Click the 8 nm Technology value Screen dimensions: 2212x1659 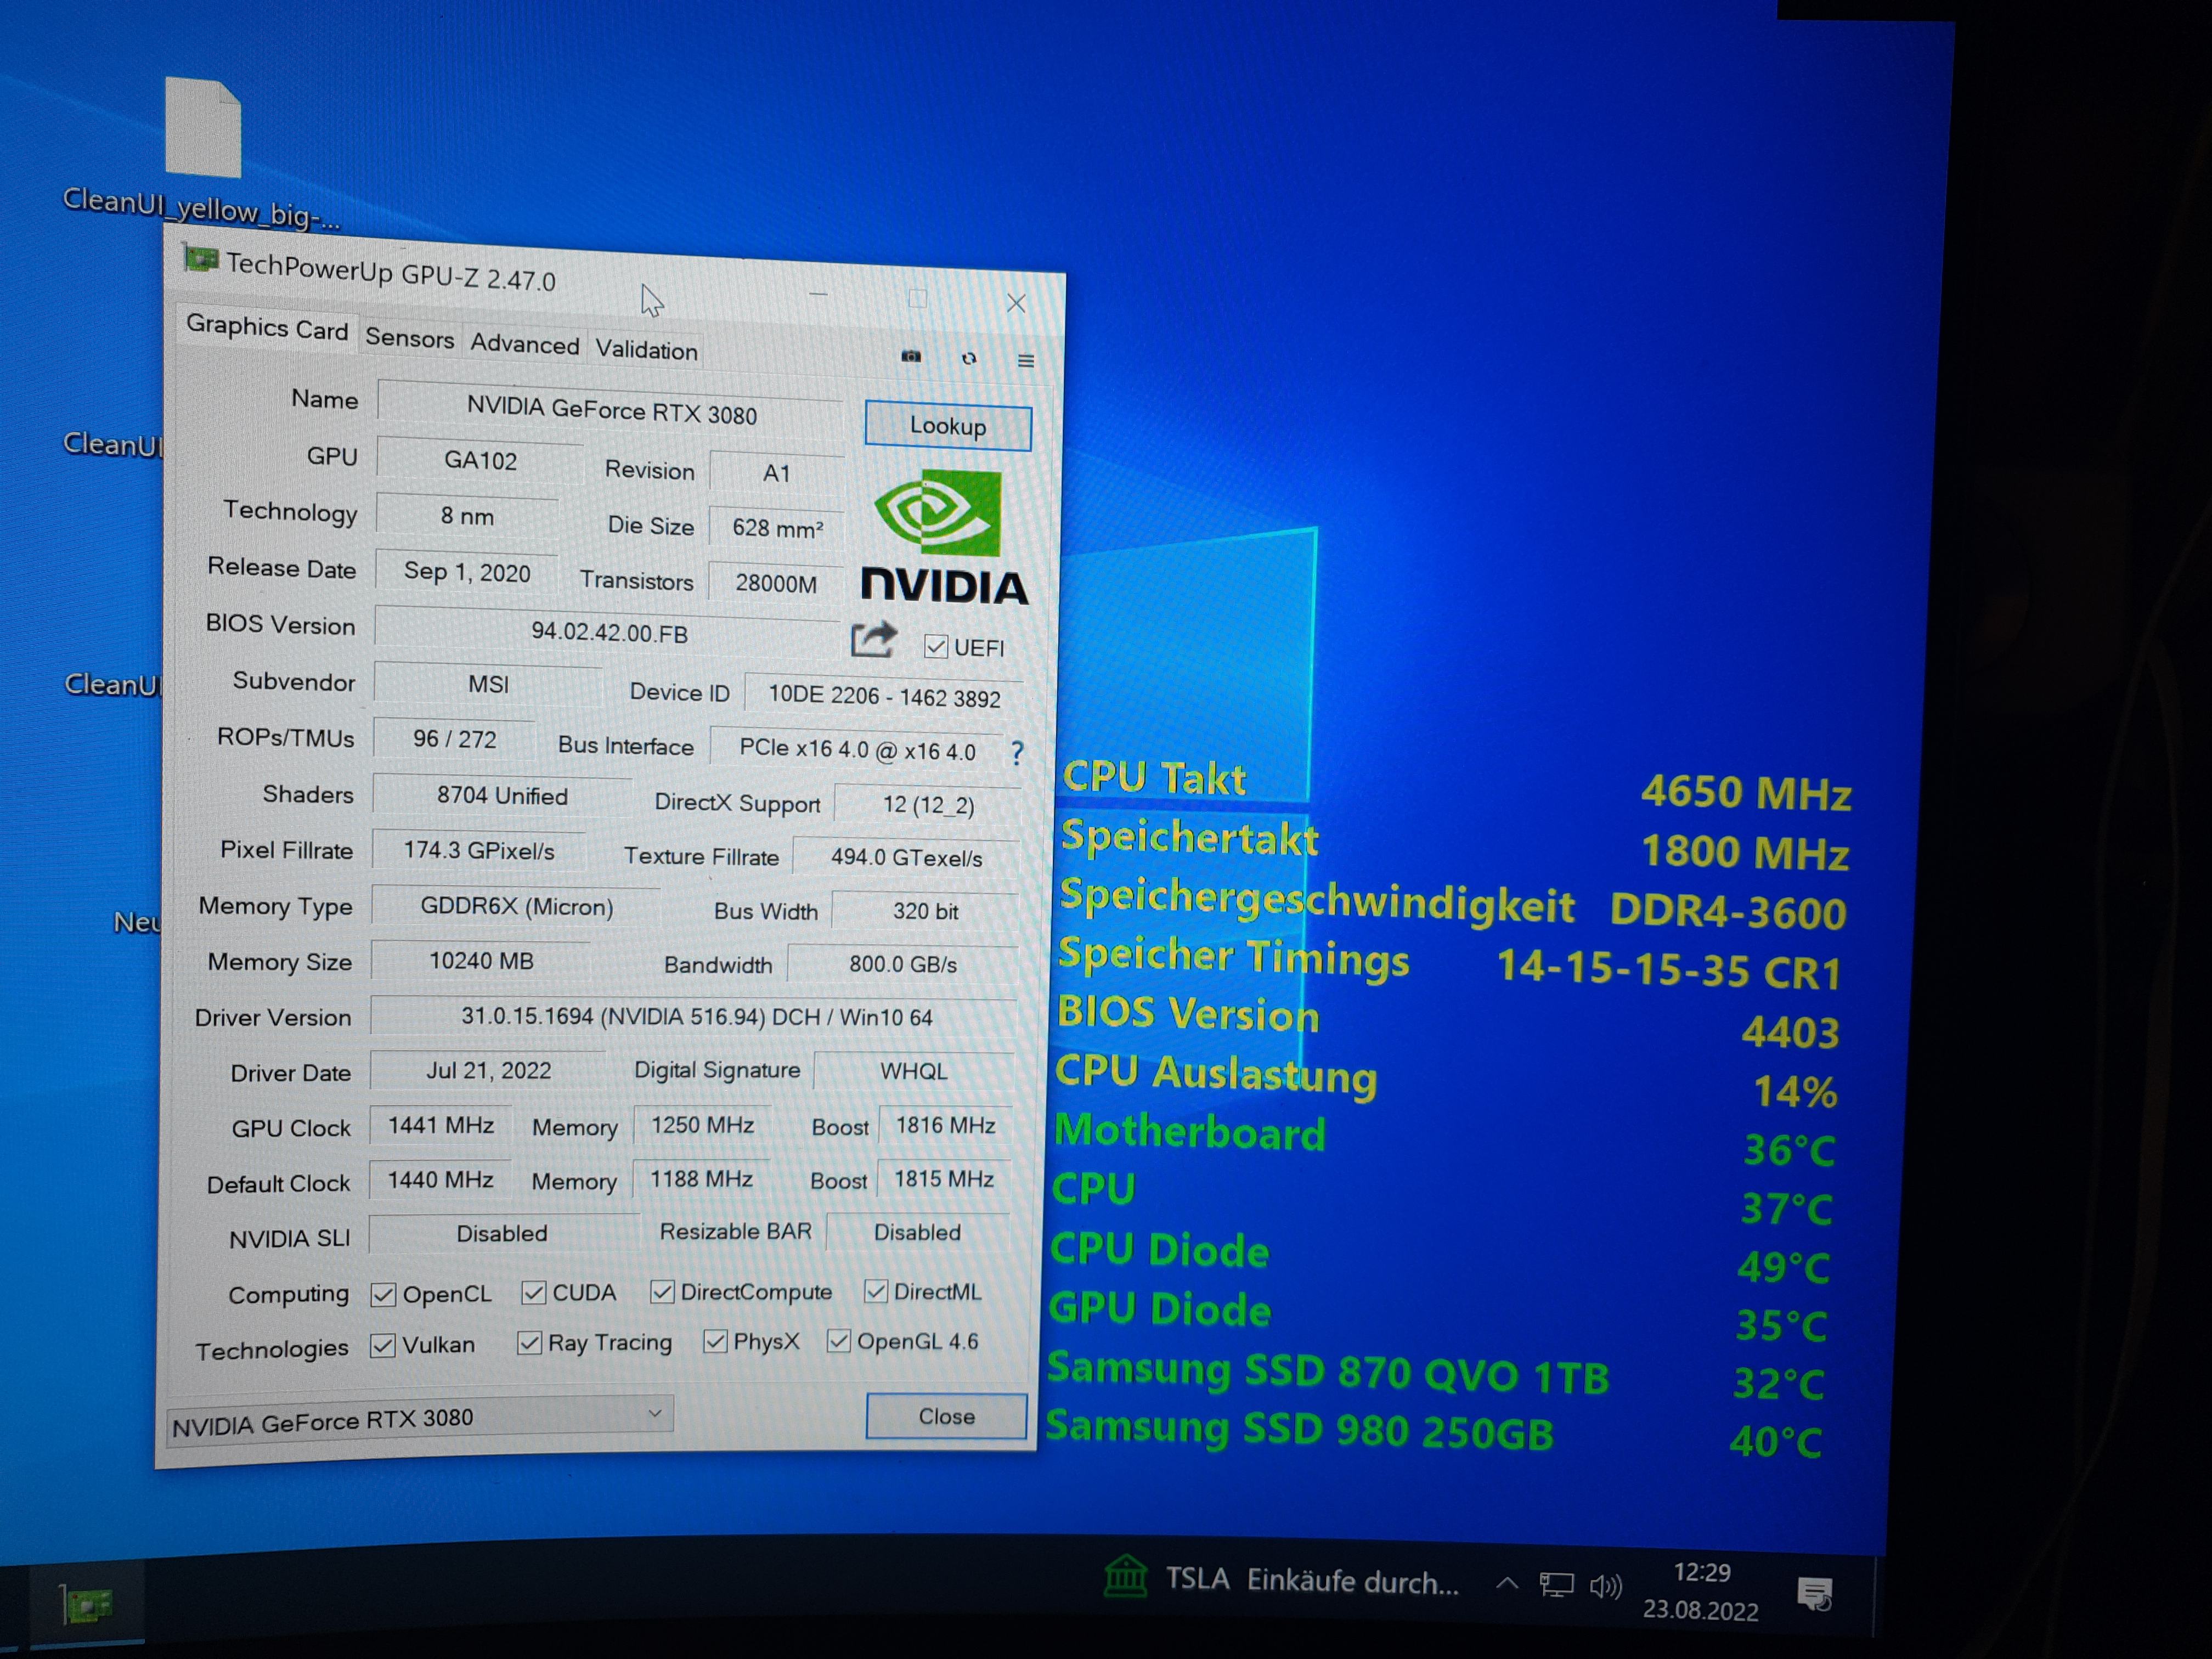coord(467,517)
